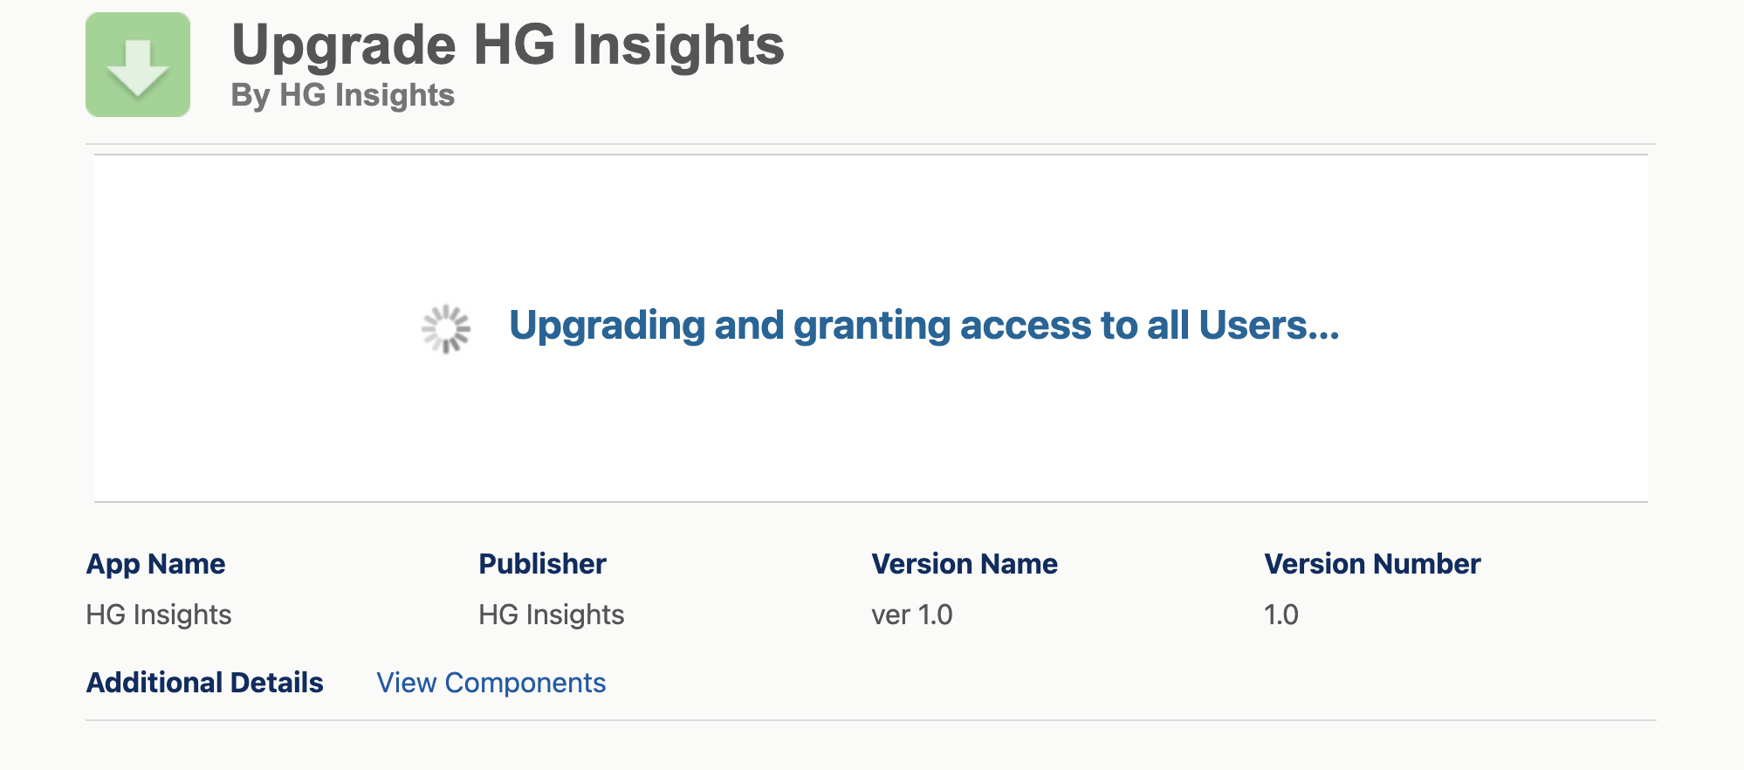The image size is (1744, 770).
Task: Select the App Name column header
Action: point(156,563)
